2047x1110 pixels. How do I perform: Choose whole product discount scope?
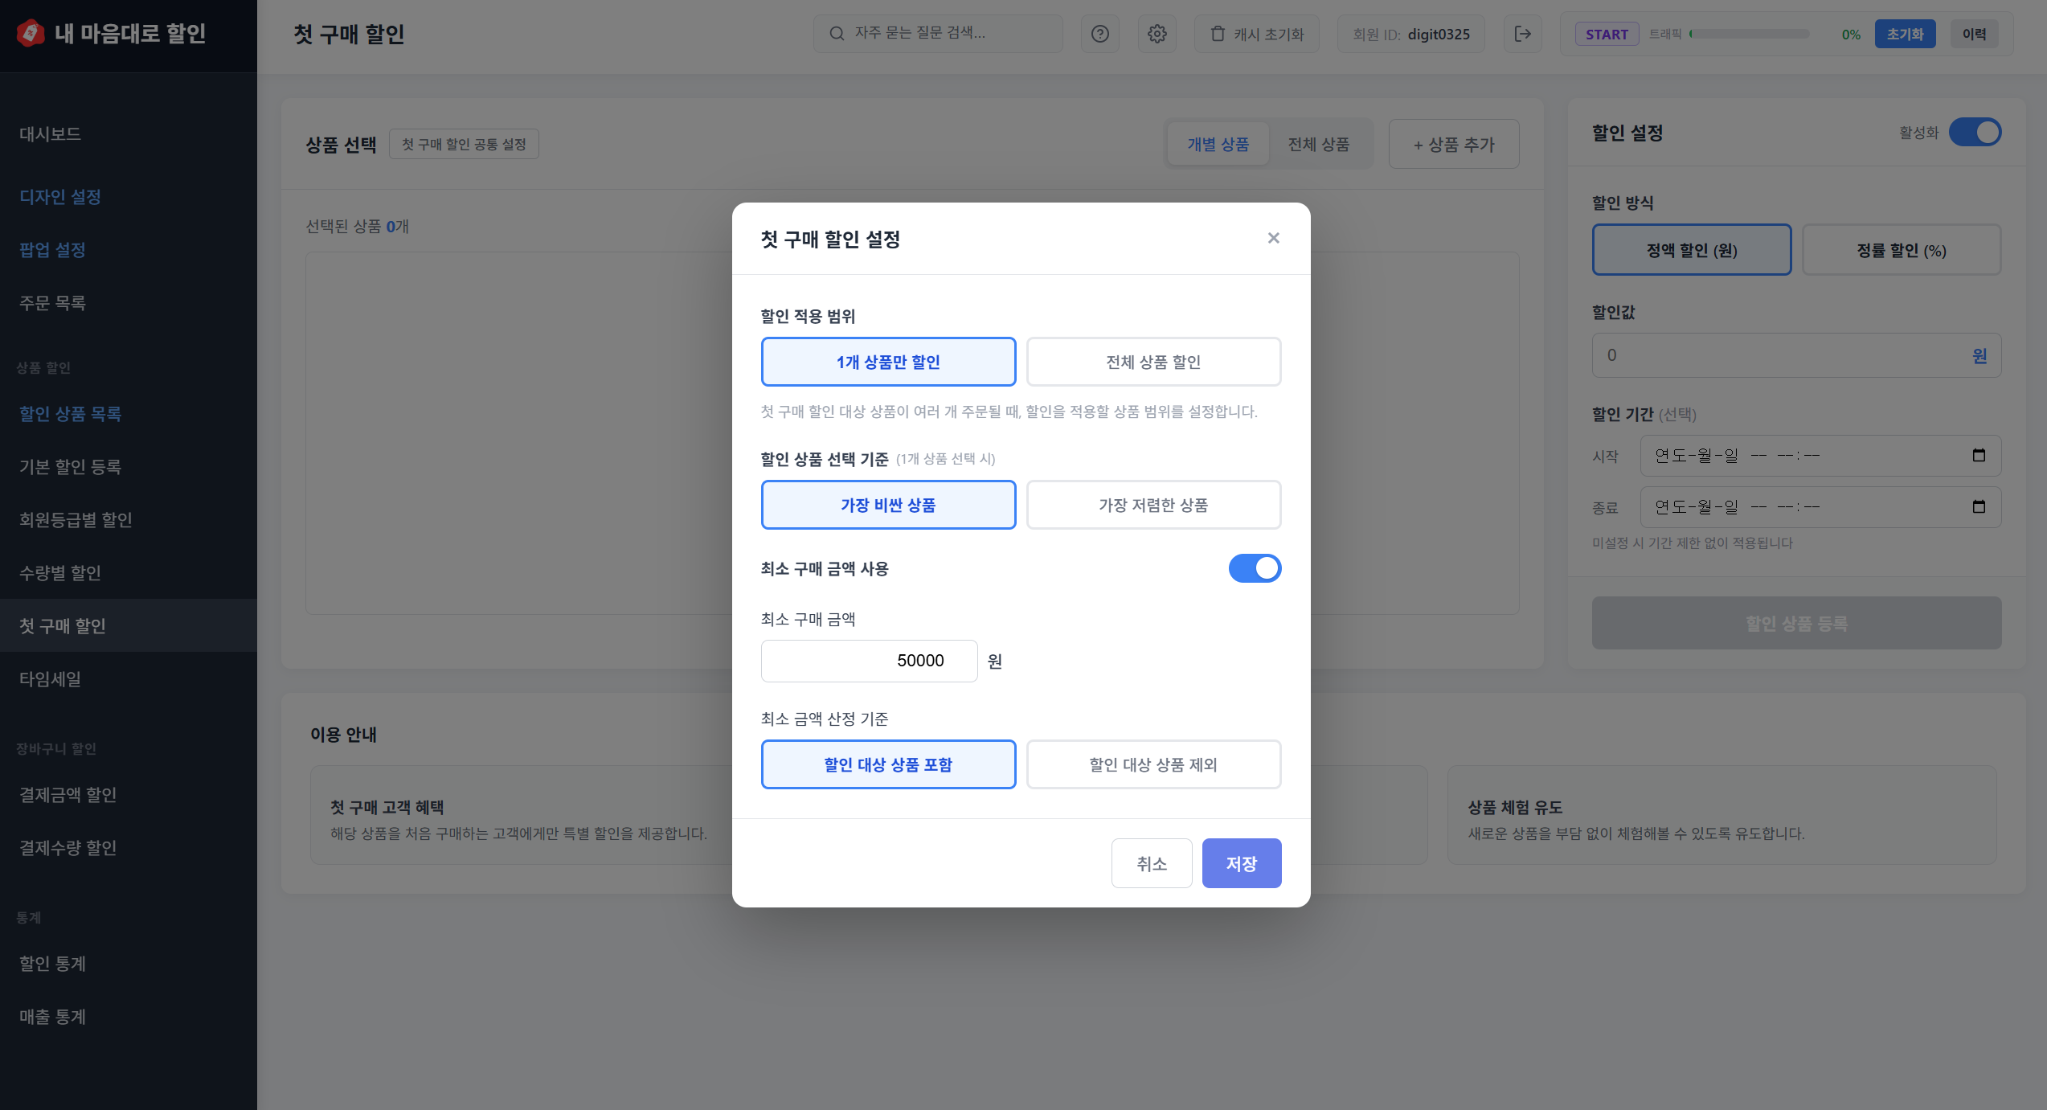coord(1152,362)
